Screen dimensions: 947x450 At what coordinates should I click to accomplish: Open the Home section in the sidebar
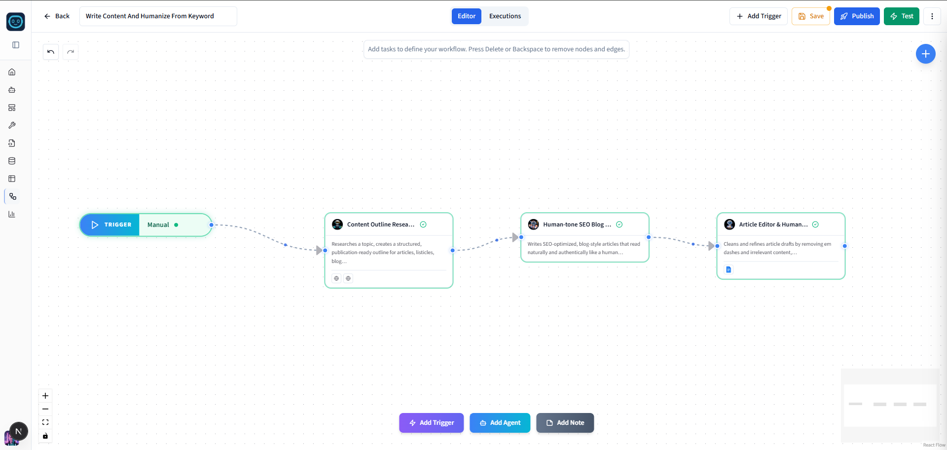[x=12, y=72]
